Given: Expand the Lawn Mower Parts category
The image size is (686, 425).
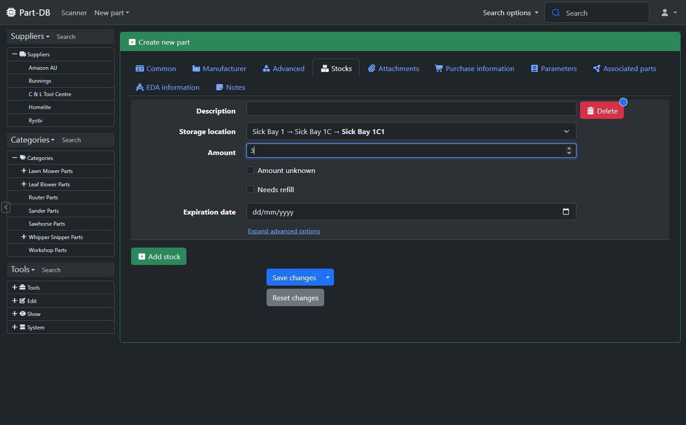Looking at the screenshot, I should pyautogui.click(x=24, y=171).
